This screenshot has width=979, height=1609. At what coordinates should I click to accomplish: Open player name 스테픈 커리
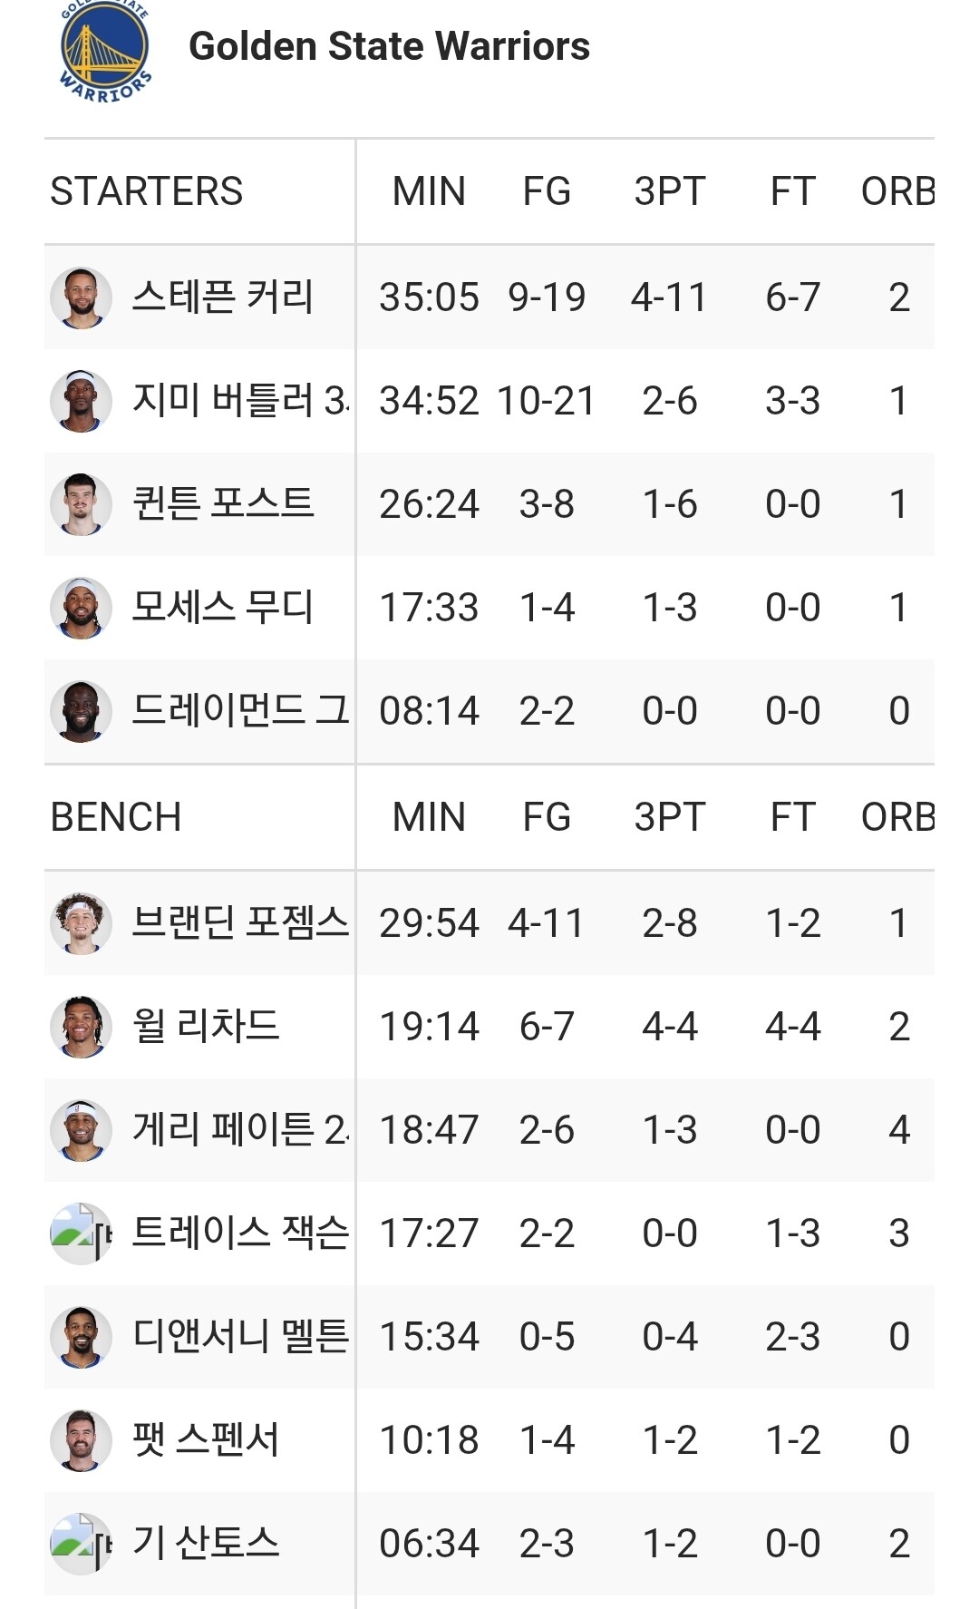[222, 297]
